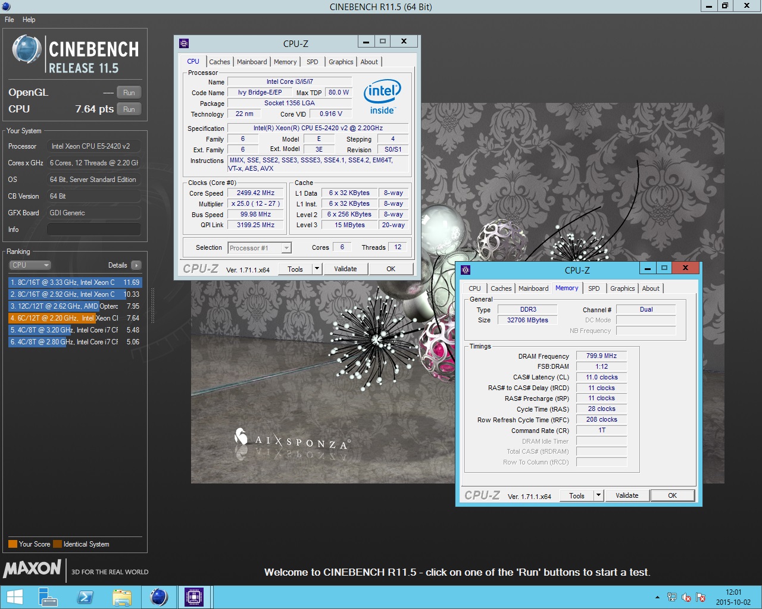
Task: Switch to Graphics tab in the first CPU-Z window
Action: (341, 62)
